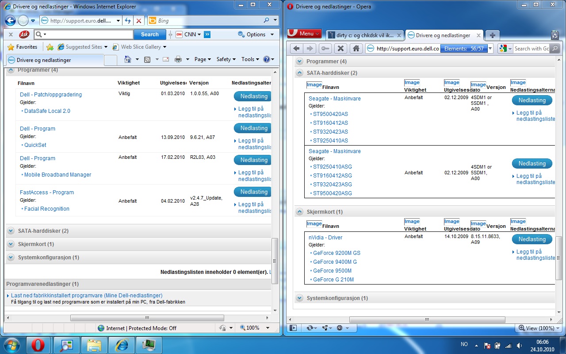
Task: Click the IE horizontal scrollbar thumb
Action: 147,318
